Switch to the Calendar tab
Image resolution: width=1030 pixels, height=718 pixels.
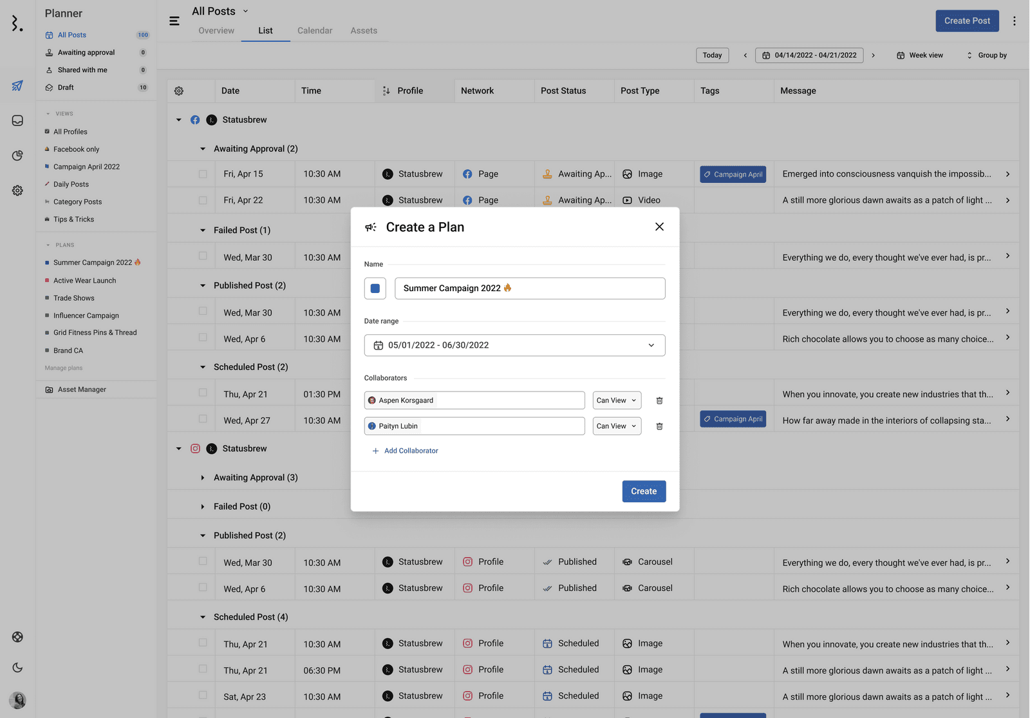coord(315,30)
